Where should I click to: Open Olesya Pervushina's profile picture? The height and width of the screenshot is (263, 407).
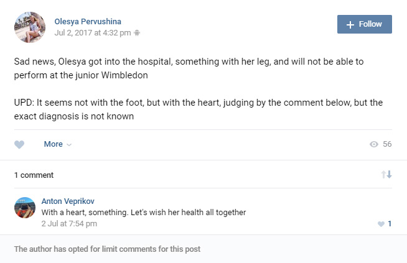coord(30,27)
